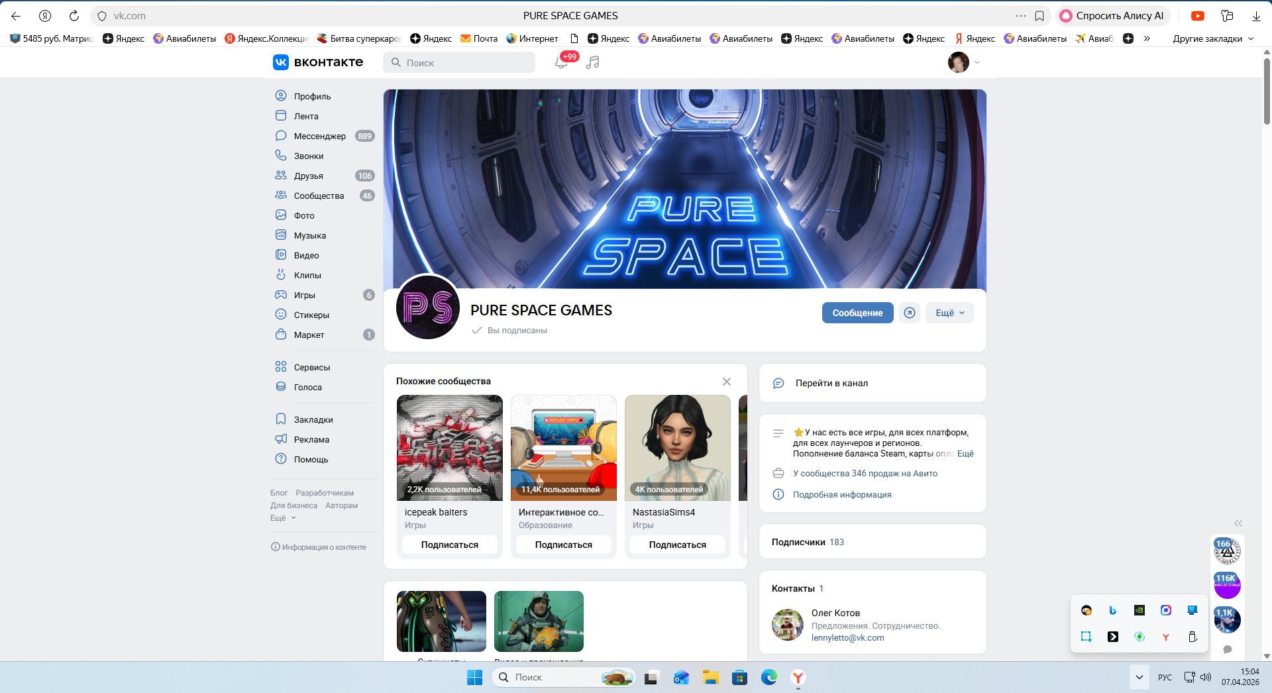Screen dimensions: 1272x693
Task: Click the taskbar volume icon
Action: coord(1206,677)
